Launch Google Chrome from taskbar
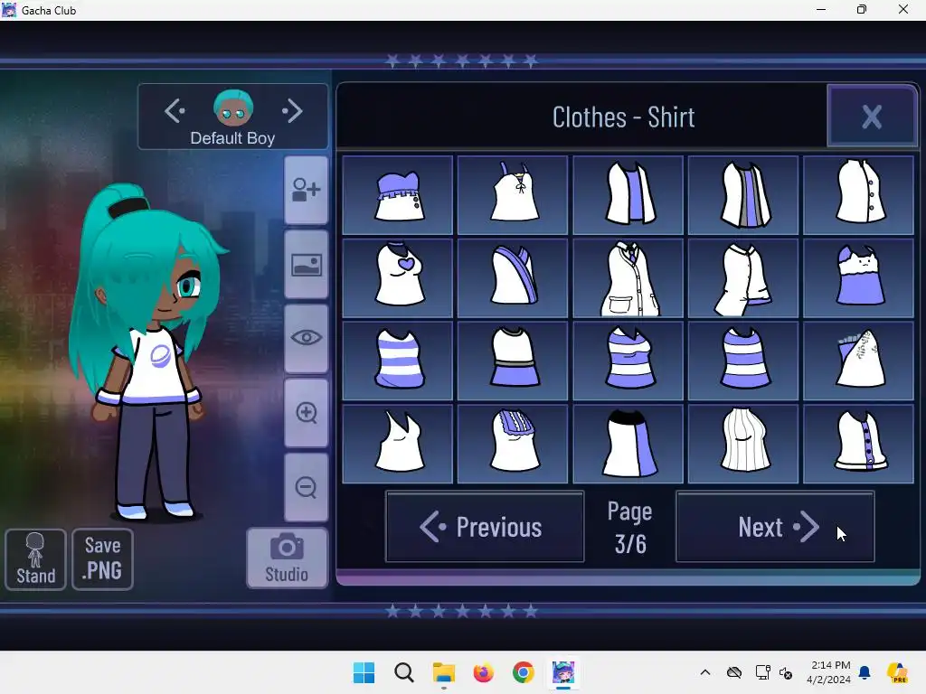 click(x=524, y=672)
